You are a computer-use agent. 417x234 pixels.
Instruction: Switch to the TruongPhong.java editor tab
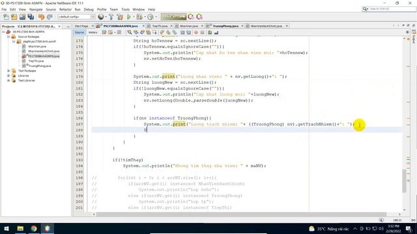(225, 26)
